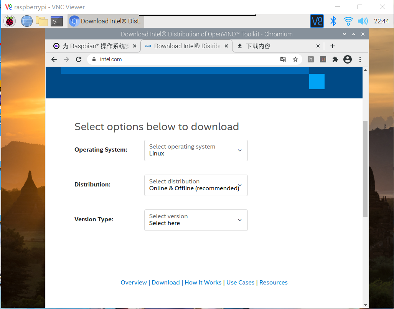The image size is (394, 309).
Task: Open the Resources link
Action: tap(274, 283)
